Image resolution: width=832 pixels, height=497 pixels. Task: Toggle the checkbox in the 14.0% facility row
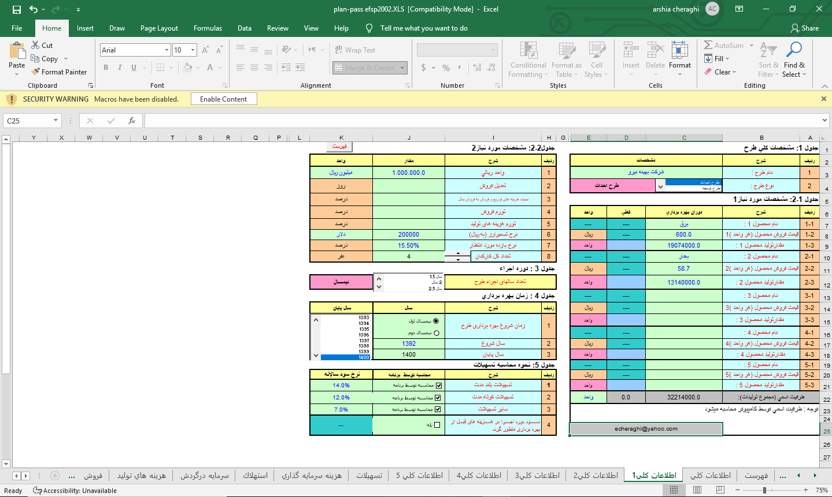coord(438,386)
